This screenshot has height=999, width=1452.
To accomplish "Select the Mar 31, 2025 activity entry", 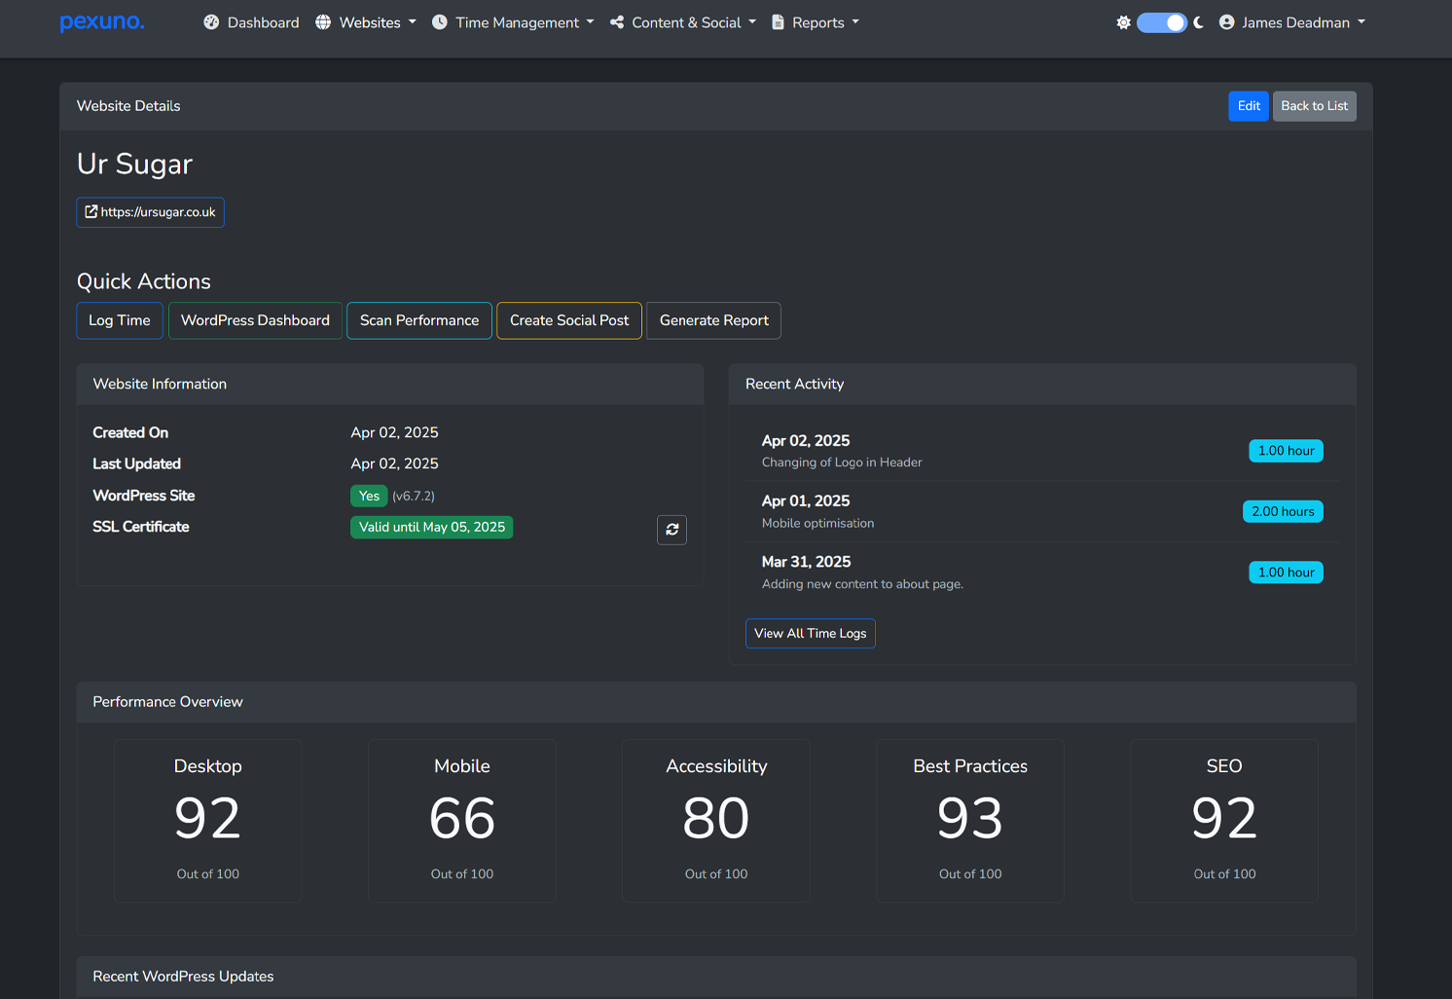I will pos(1042,573).
